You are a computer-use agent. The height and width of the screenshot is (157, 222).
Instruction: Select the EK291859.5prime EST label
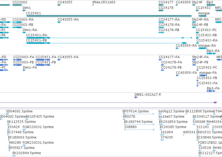[173, 122]
